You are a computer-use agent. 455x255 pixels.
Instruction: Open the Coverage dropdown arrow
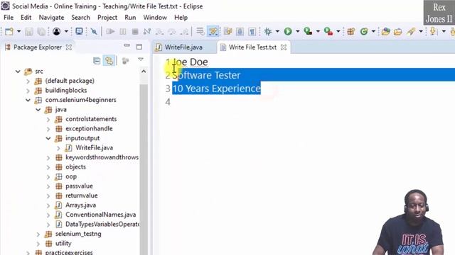(318, 31)
